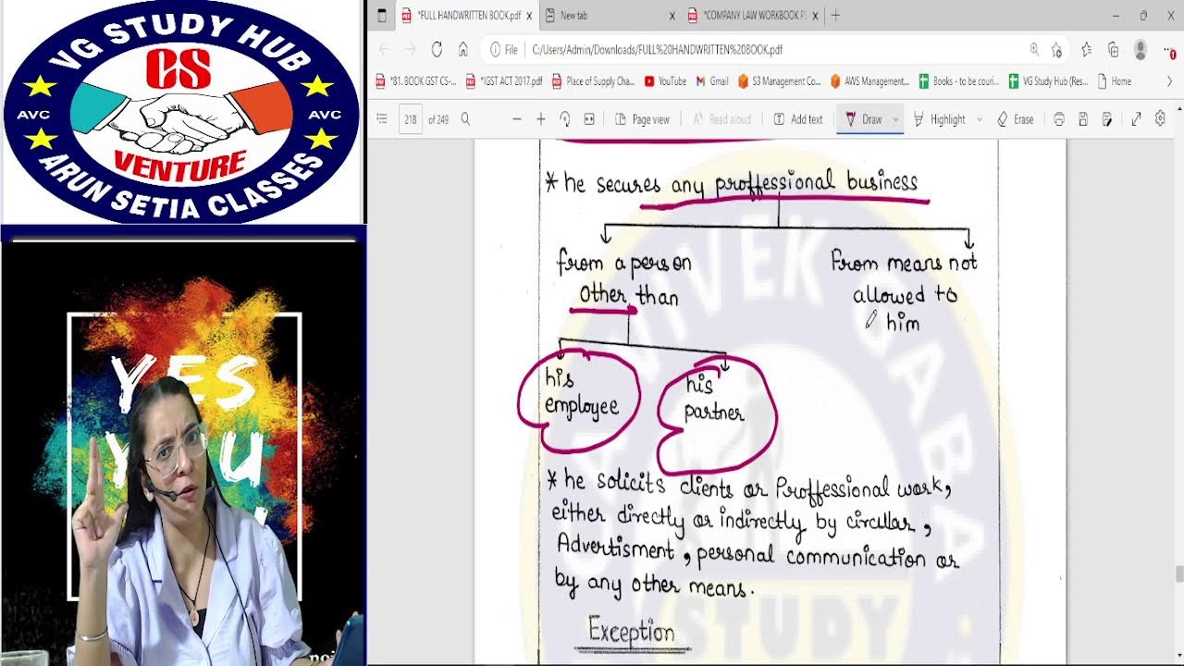This screenshot has width=1184, height=666.
Task: Save the PDF file
Action: click(x=1083, y=119)
